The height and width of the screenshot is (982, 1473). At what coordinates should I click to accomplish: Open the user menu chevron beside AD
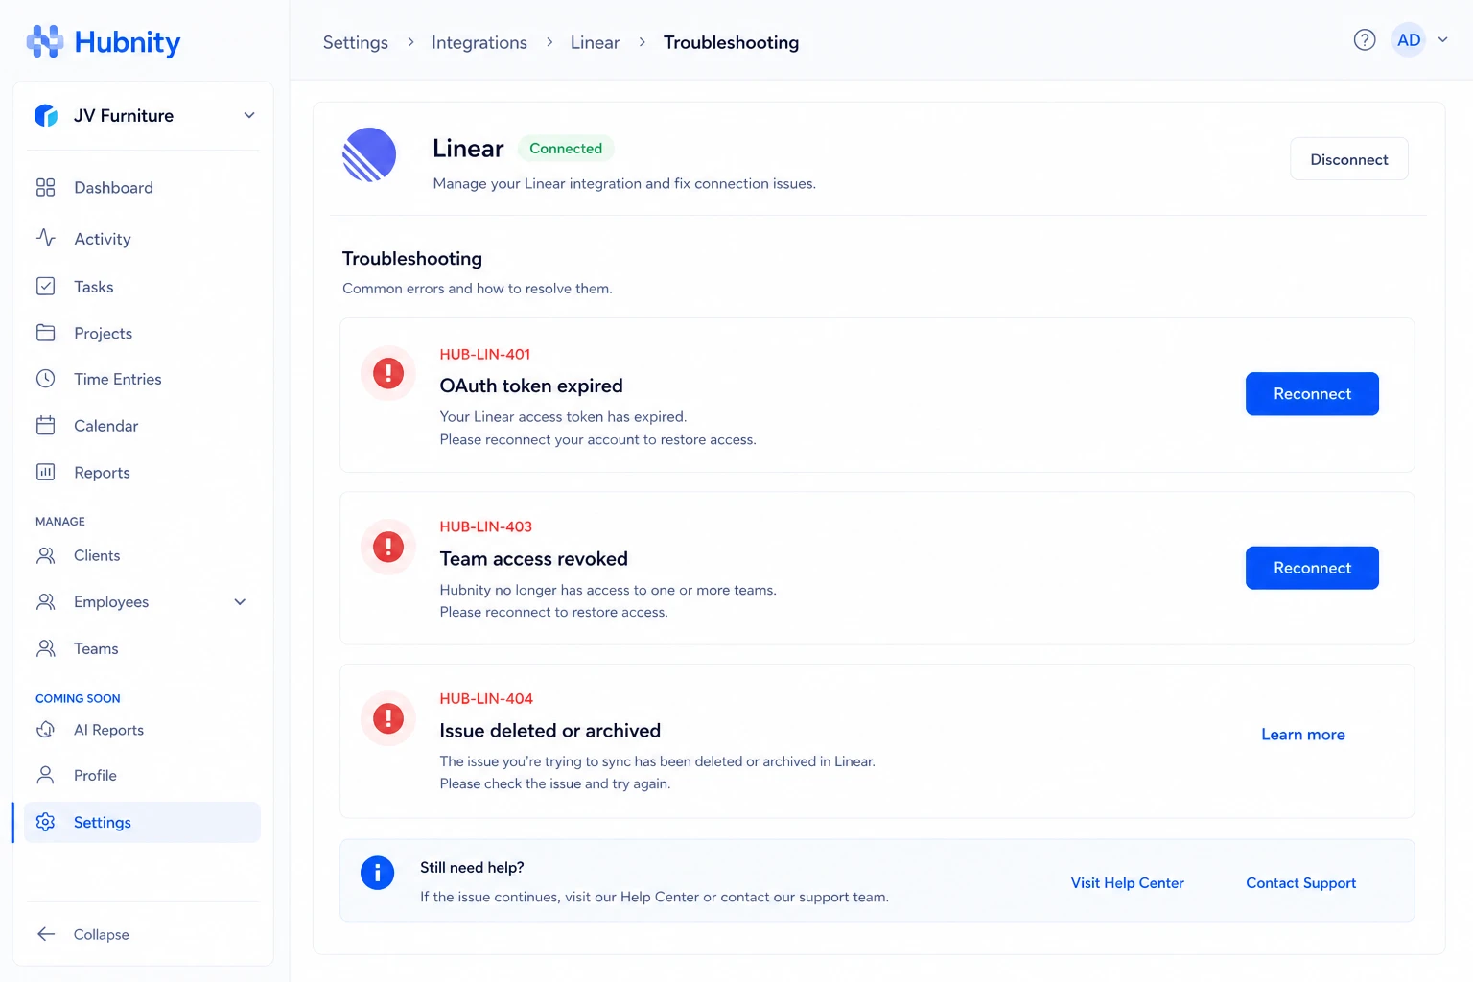1442,39
